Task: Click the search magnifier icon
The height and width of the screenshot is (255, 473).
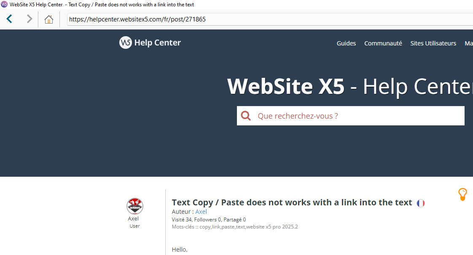Action: coord(246,116)
